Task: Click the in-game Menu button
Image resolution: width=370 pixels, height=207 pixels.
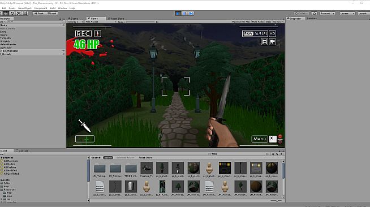Action: pos(260,139)
